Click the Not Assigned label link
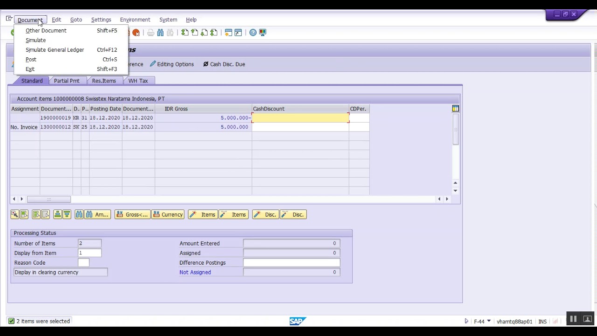Image resolution: width=597 pixels, height=336 pixels. pos(195,273)
